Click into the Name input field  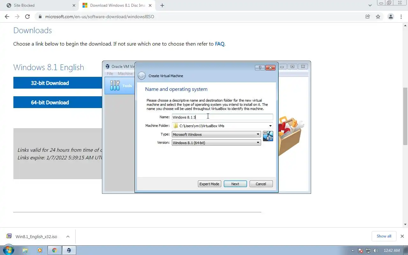tap(222, 117)
